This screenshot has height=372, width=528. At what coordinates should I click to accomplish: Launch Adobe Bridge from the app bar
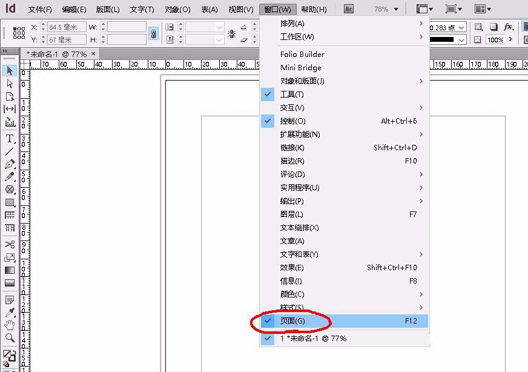pos(348,8)
